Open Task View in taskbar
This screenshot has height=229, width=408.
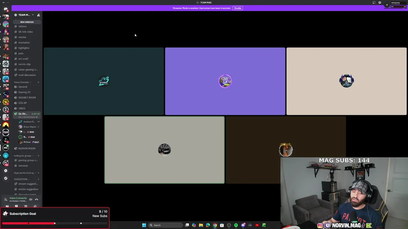tap(187, 225)
